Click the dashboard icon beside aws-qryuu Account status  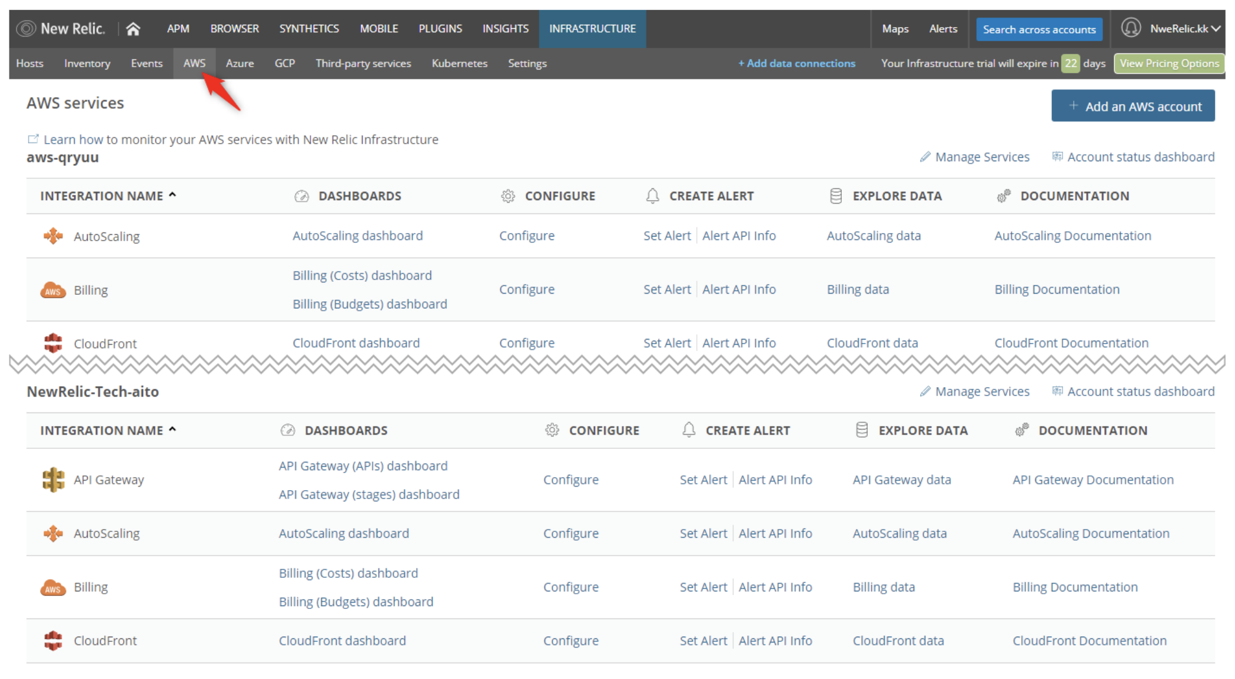point(1058,157)
